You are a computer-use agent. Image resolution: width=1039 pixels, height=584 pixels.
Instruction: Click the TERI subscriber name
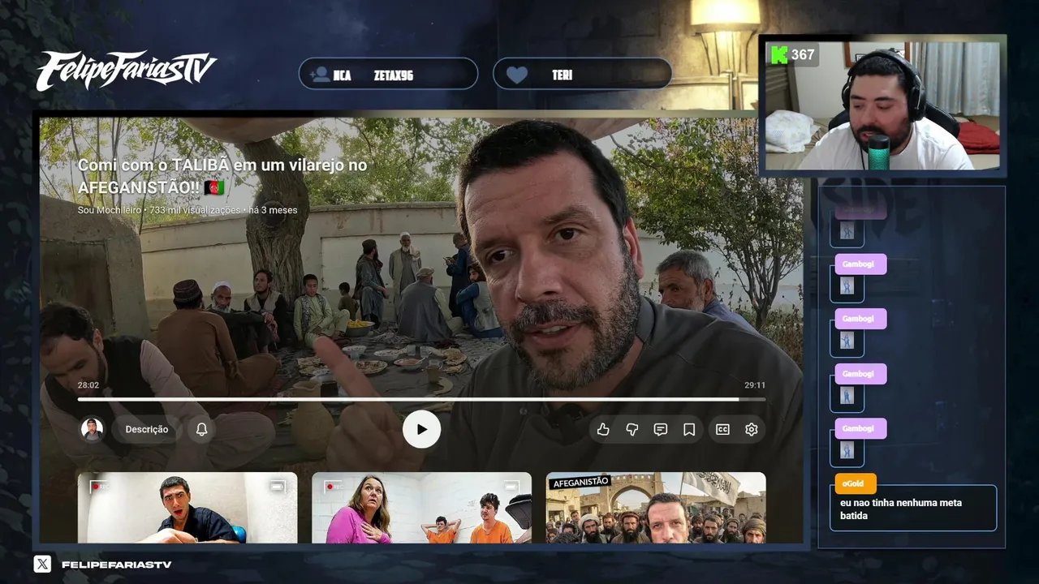(x=563, y=75)
